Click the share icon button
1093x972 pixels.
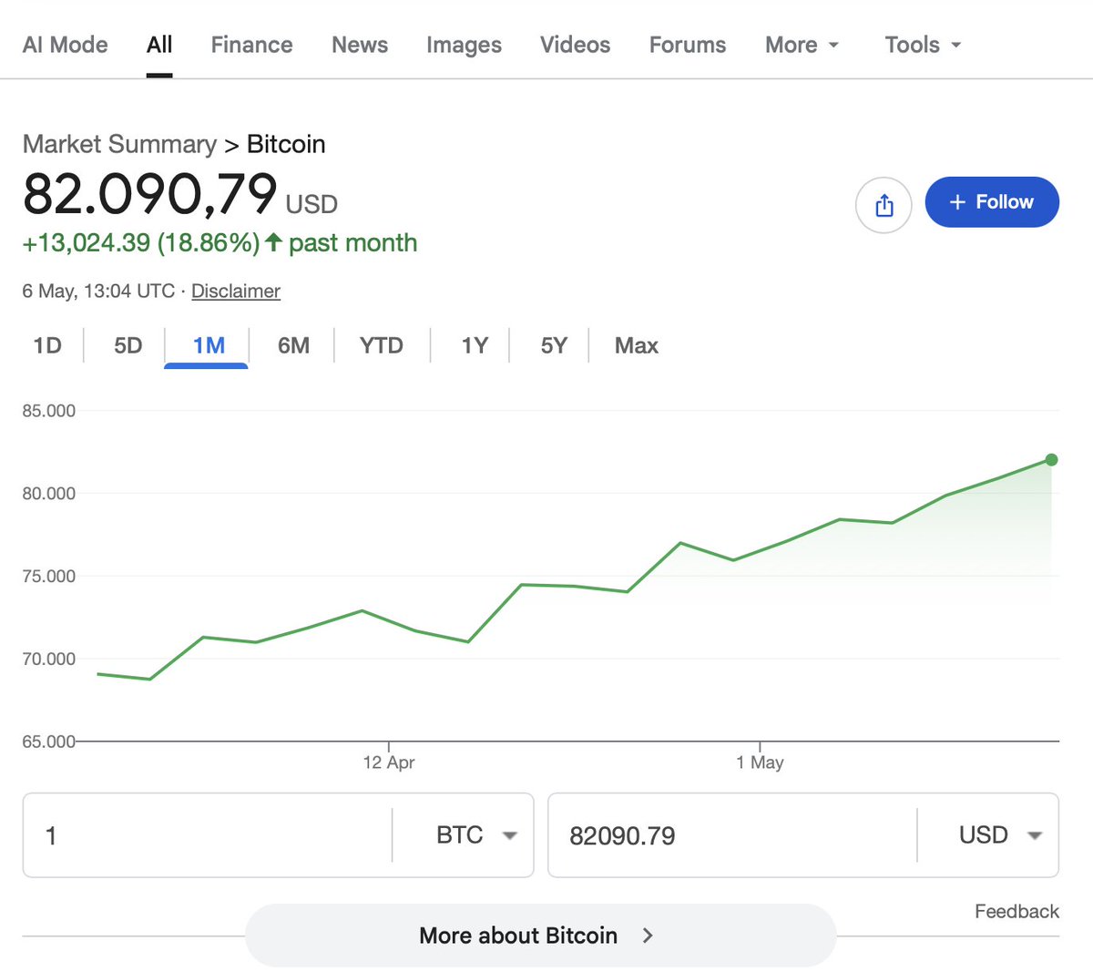tap(884, 205)
